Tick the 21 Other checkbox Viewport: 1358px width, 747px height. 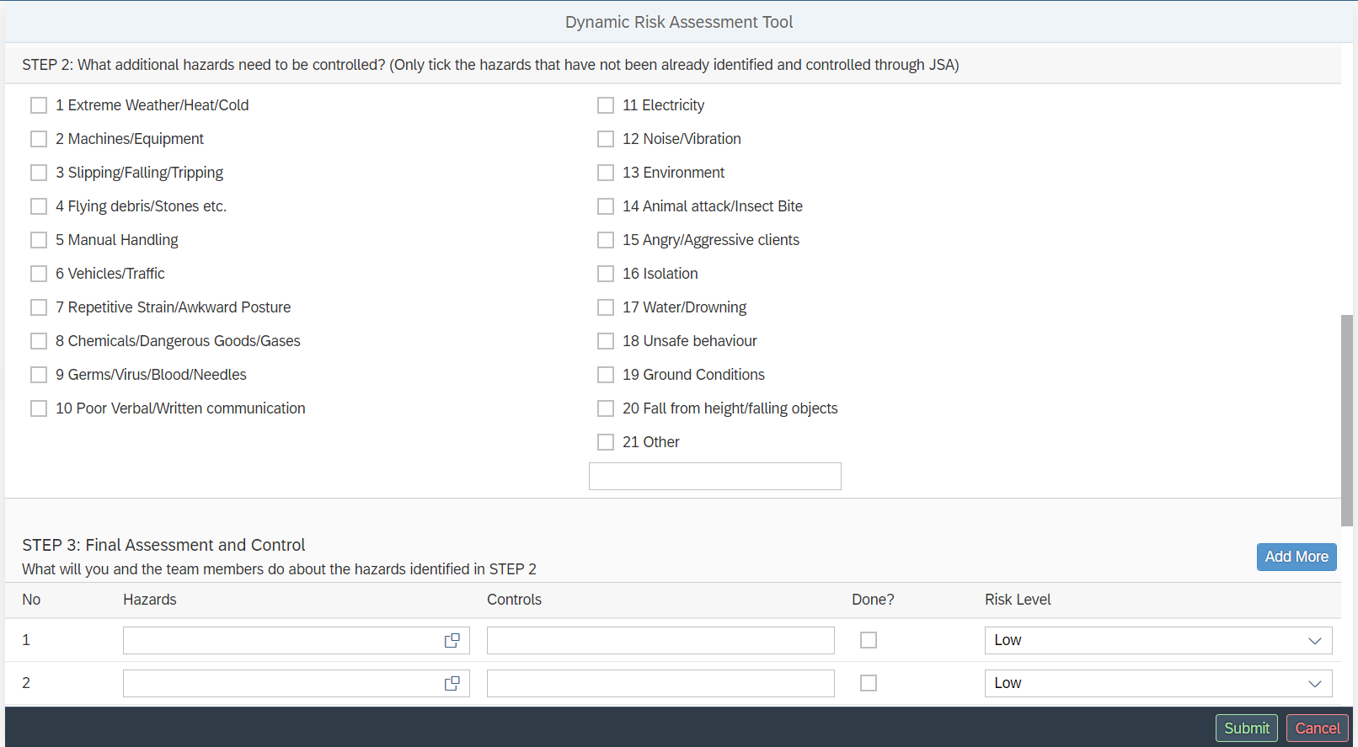click(606, 442)
